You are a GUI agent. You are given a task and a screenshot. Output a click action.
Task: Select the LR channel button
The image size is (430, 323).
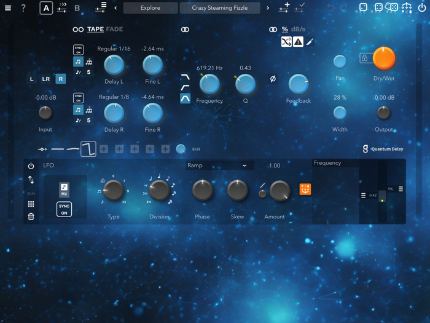point(46,79)
